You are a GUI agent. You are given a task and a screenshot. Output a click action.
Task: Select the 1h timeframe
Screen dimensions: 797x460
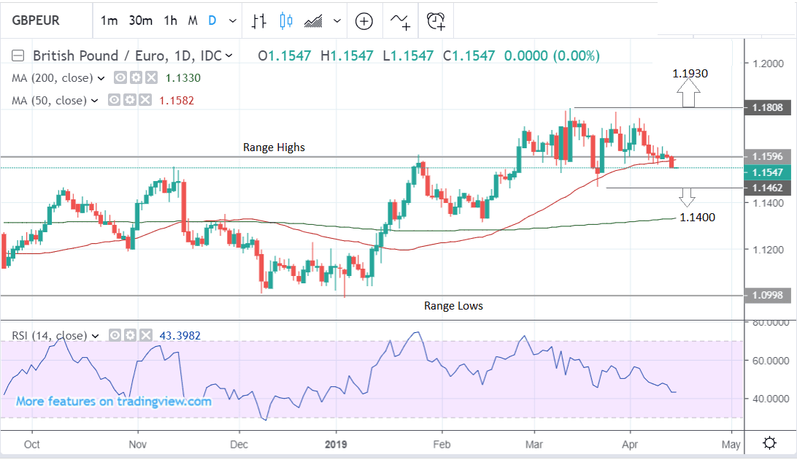tap(170, 21)
